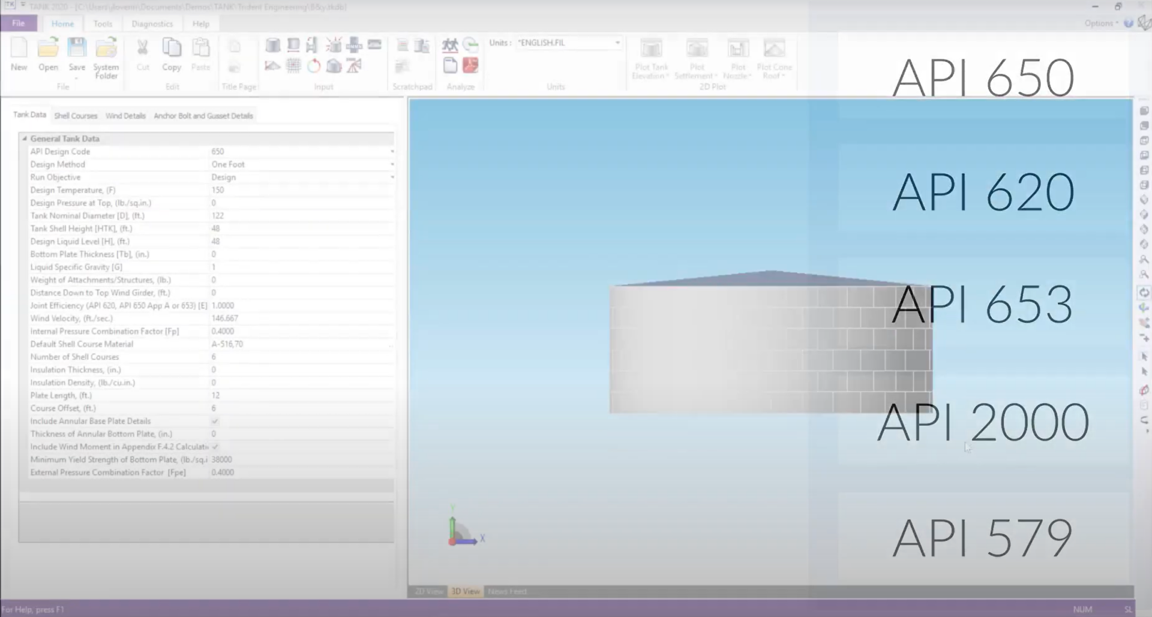Switch to the Tools ribbon tab

tap(103, 23)
